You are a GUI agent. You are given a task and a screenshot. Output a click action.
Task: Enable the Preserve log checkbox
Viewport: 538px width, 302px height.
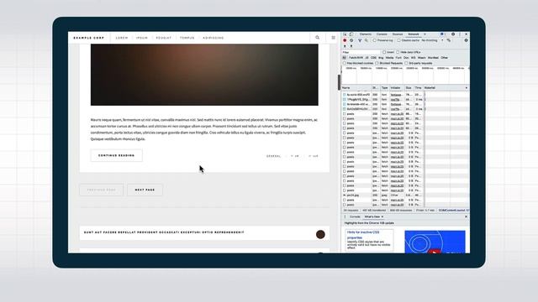(x=375, y=40)
